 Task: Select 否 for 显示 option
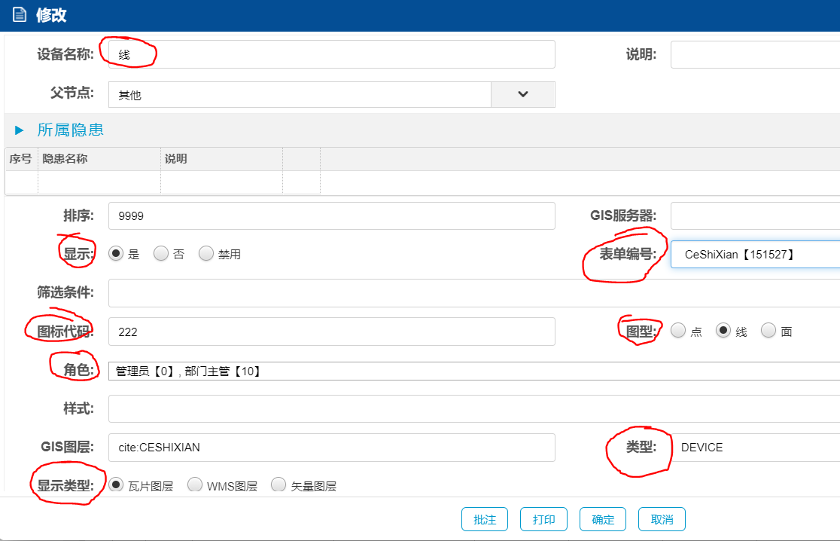161,254
